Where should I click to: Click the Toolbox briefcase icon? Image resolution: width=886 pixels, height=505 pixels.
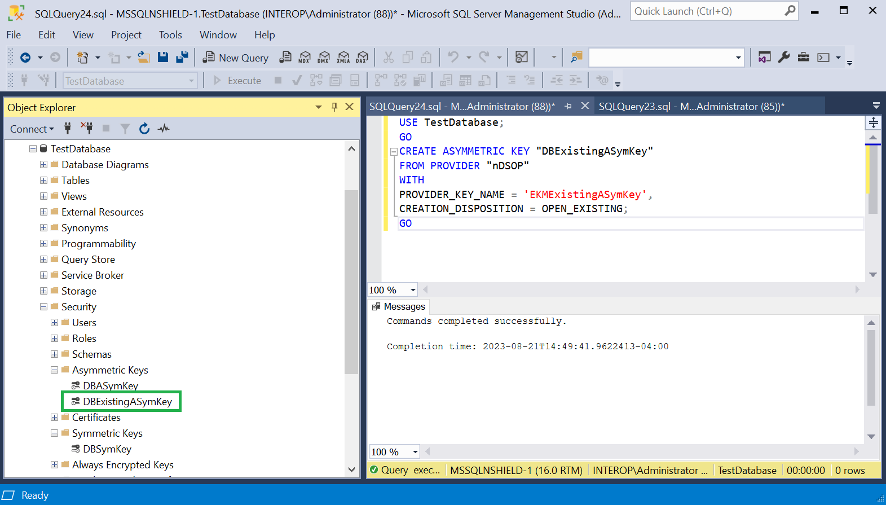coord(804,57)
